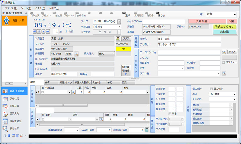
Task: Switch to the 備考 tab
Action: coord(51,83)
